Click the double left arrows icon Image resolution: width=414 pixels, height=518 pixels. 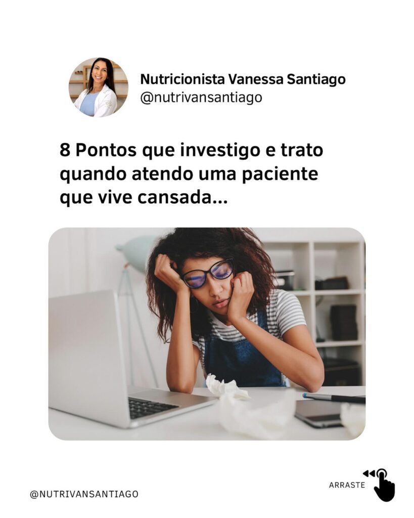369,473
